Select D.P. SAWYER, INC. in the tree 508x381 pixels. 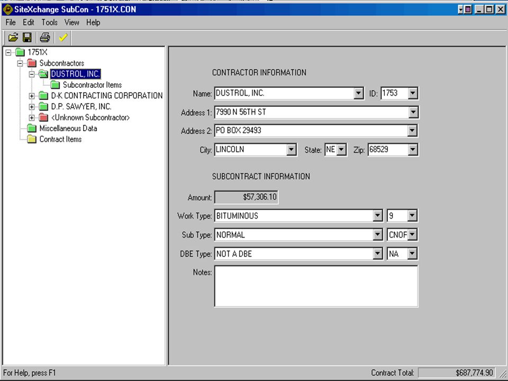pyautogui.click(x=81, y=106)
